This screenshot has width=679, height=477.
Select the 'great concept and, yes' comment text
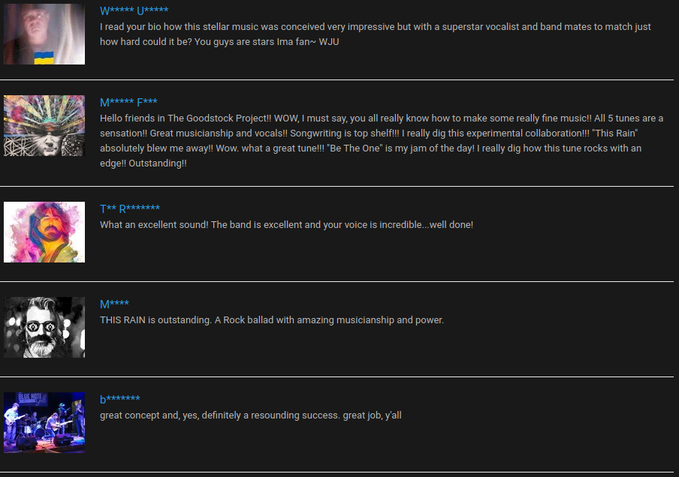point(251,415)
